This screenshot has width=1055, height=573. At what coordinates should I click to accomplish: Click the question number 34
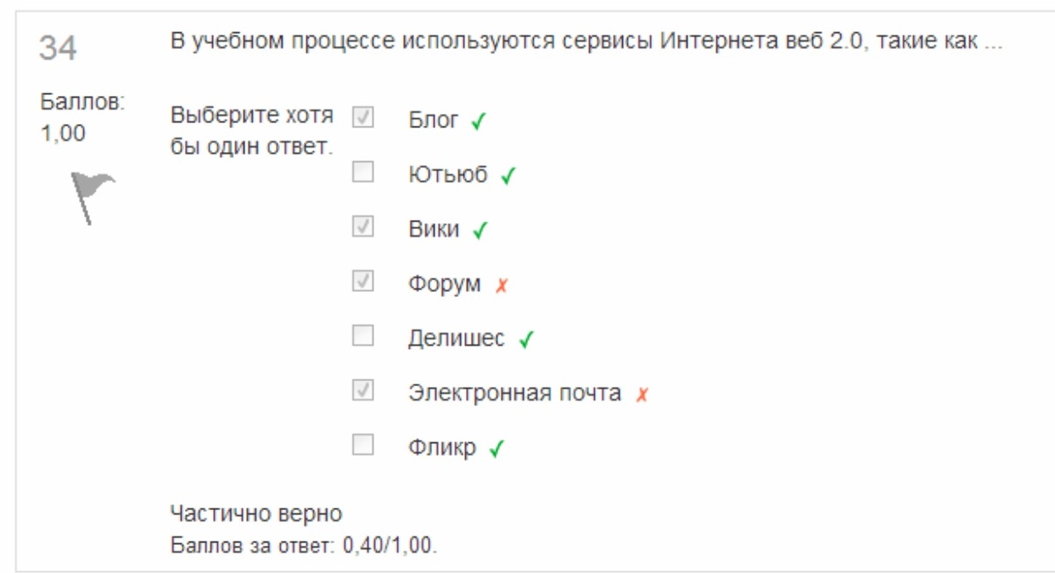(x=58, y=48)
